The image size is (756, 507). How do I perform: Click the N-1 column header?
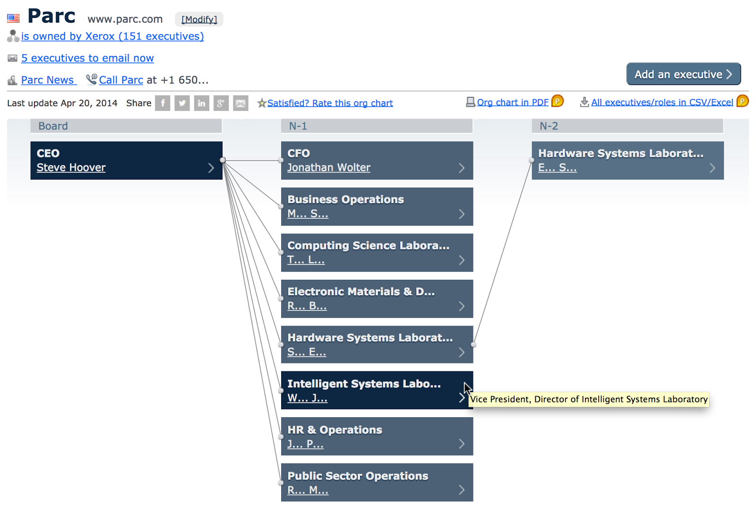coord(377,126)
